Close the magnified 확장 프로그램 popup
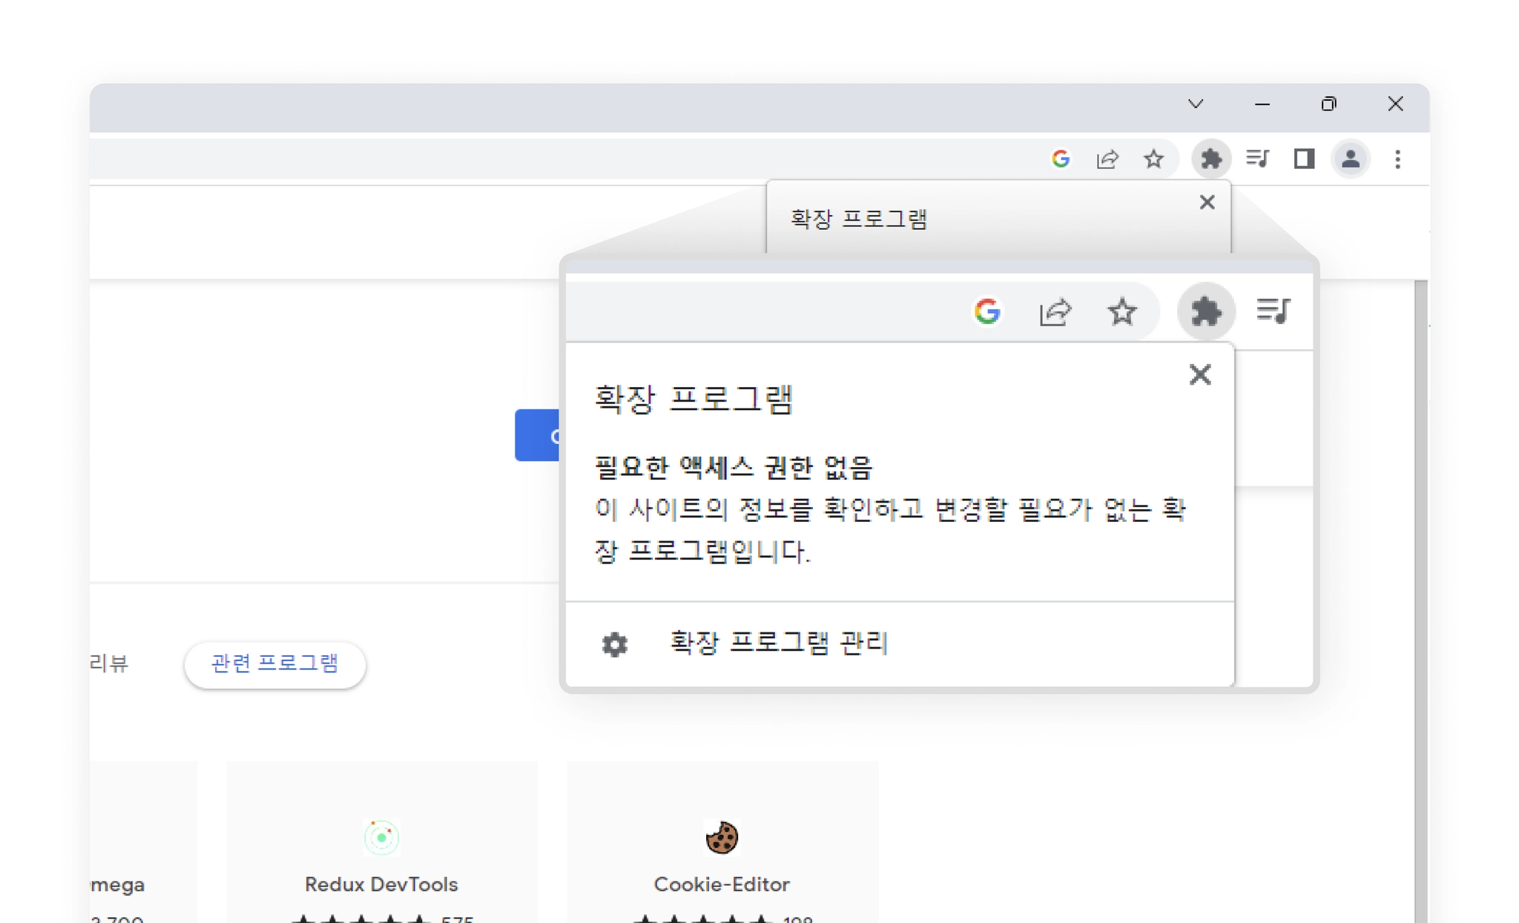 1199,375
